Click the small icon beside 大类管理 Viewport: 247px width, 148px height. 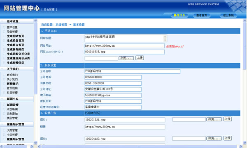[x=4, y=130]
